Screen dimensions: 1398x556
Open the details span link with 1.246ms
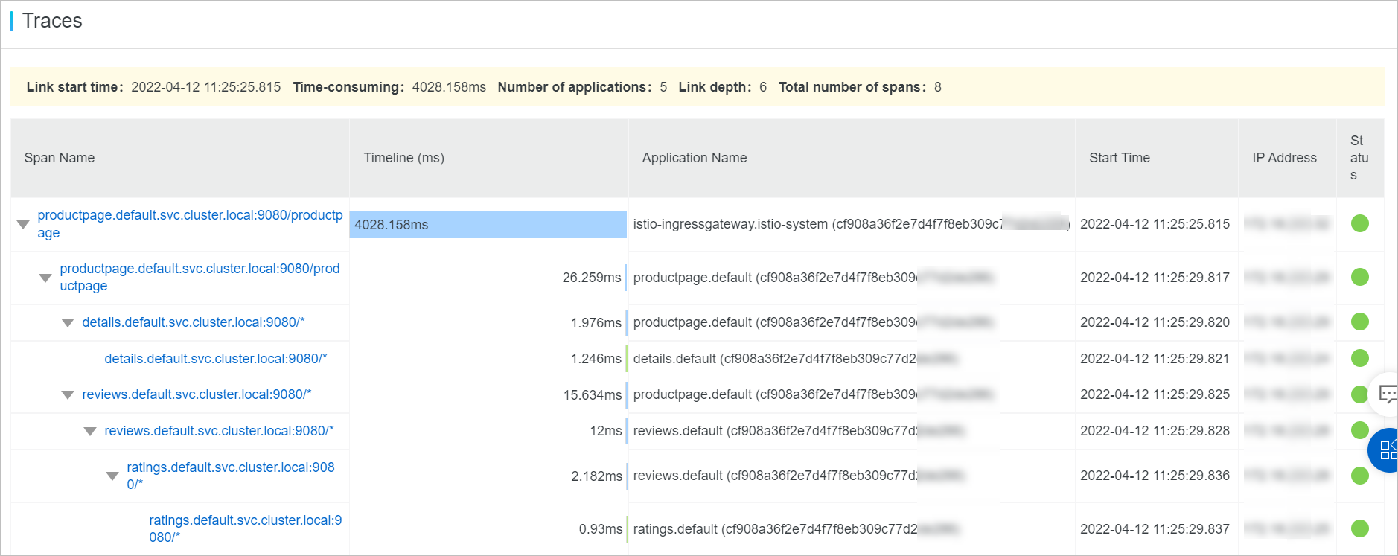point(216,359)
